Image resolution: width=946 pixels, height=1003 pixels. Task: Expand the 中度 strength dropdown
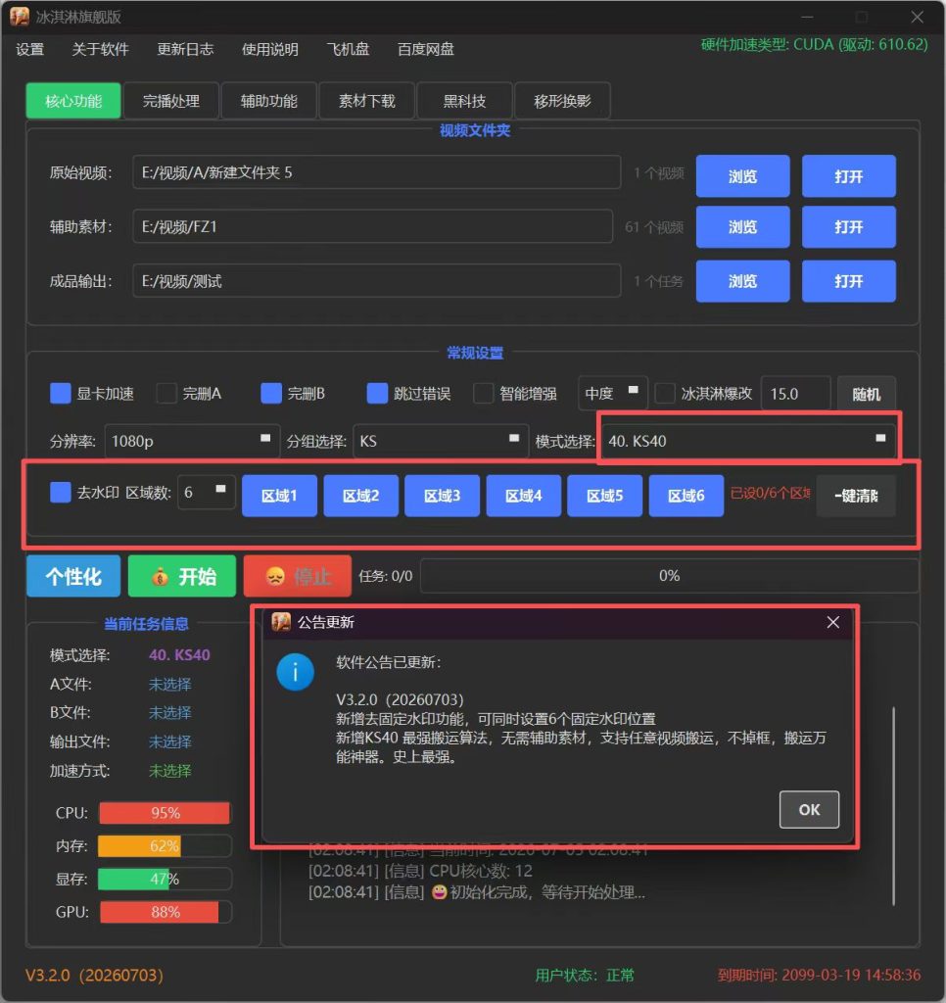click(x=613, y=393)
